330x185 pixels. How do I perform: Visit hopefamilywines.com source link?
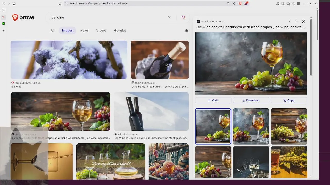coord(28,83)
